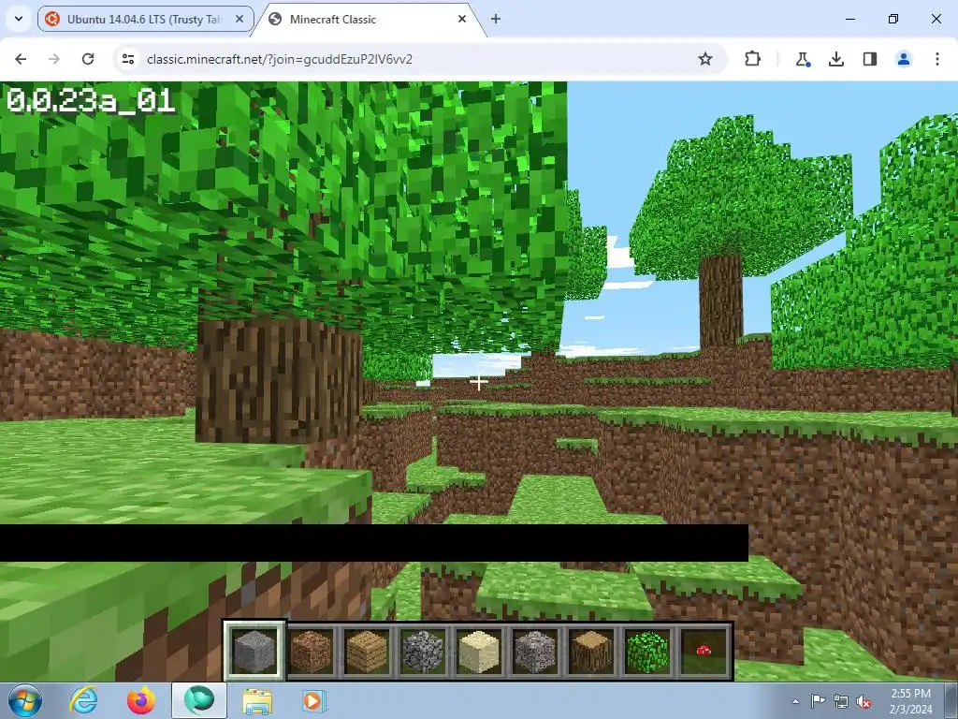Toggle the Chrome side panel

(x=869, y=59)
